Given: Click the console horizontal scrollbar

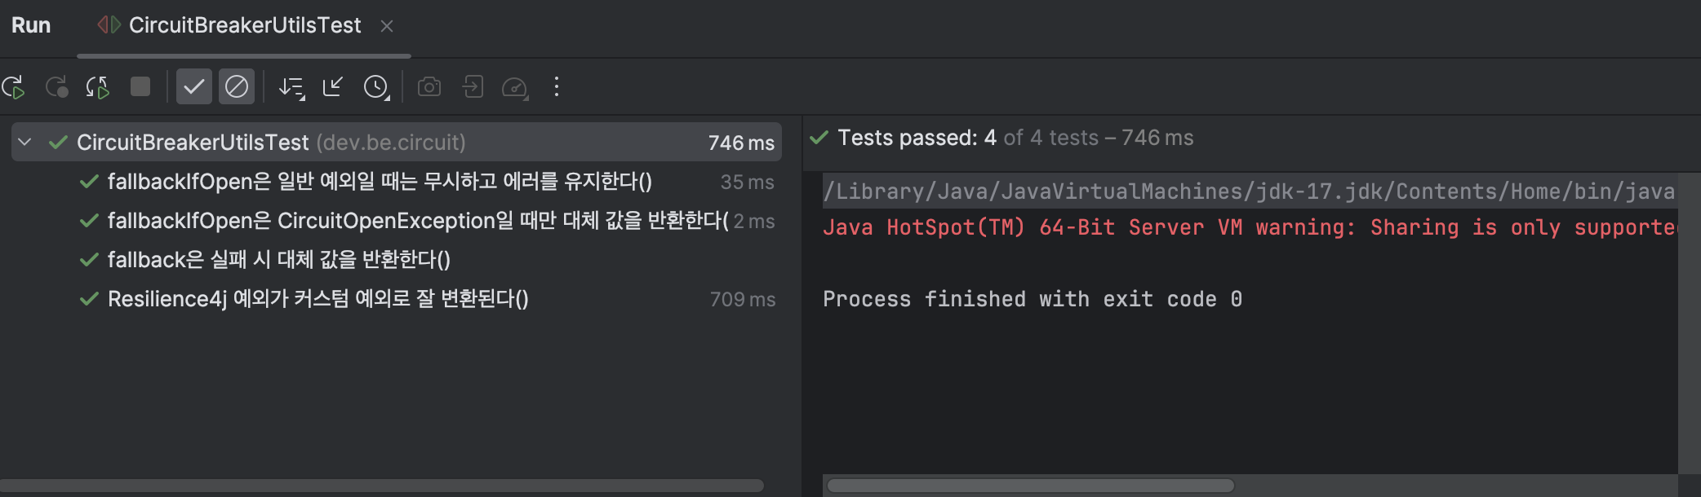Looking at the screenshot, I should tap(1030, 486).
